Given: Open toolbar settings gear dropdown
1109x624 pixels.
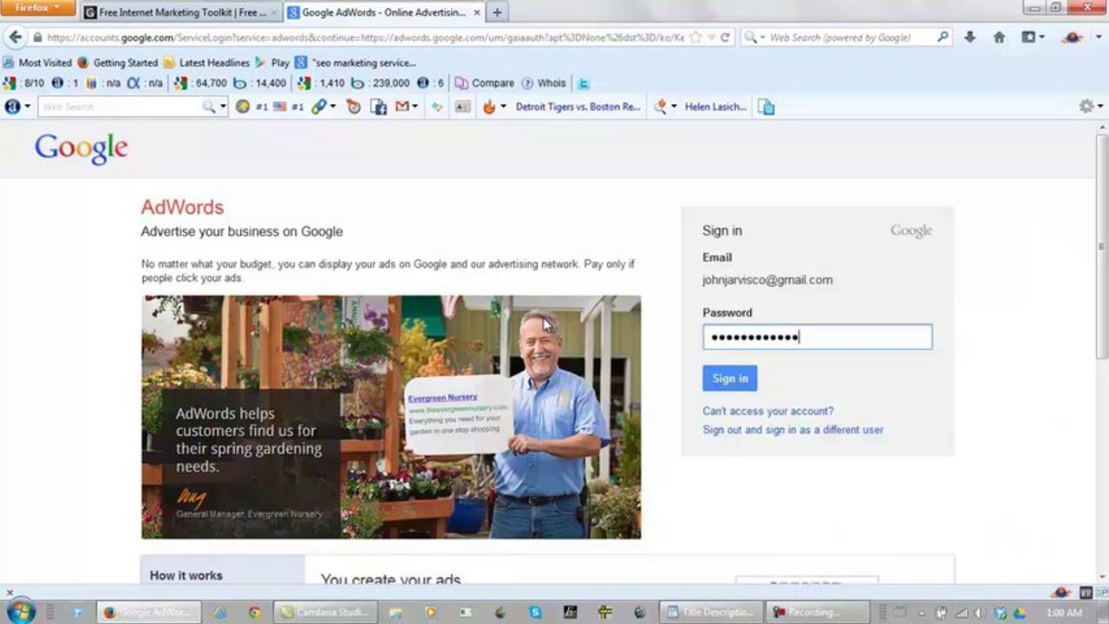Looking at the screenshot, I should point(1089,107).
